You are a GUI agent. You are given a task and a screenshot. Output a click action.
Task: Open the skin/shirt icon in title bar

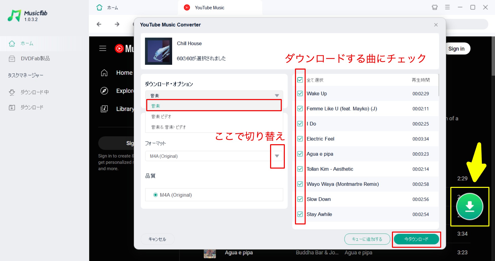pyautogui.click(x=435, y=7)
